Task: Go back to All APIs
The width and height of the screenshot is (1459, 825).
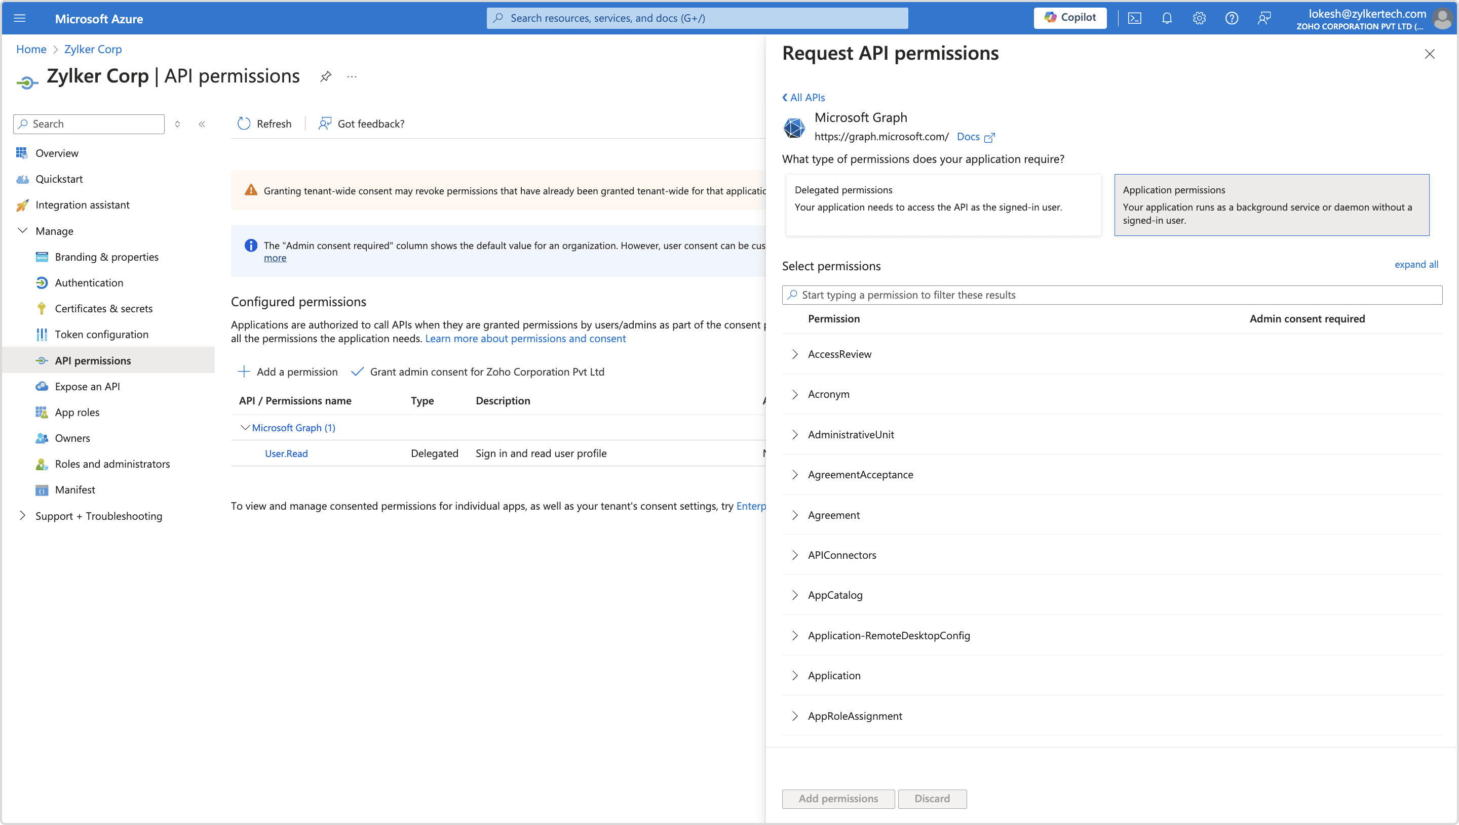Action: 803,98
